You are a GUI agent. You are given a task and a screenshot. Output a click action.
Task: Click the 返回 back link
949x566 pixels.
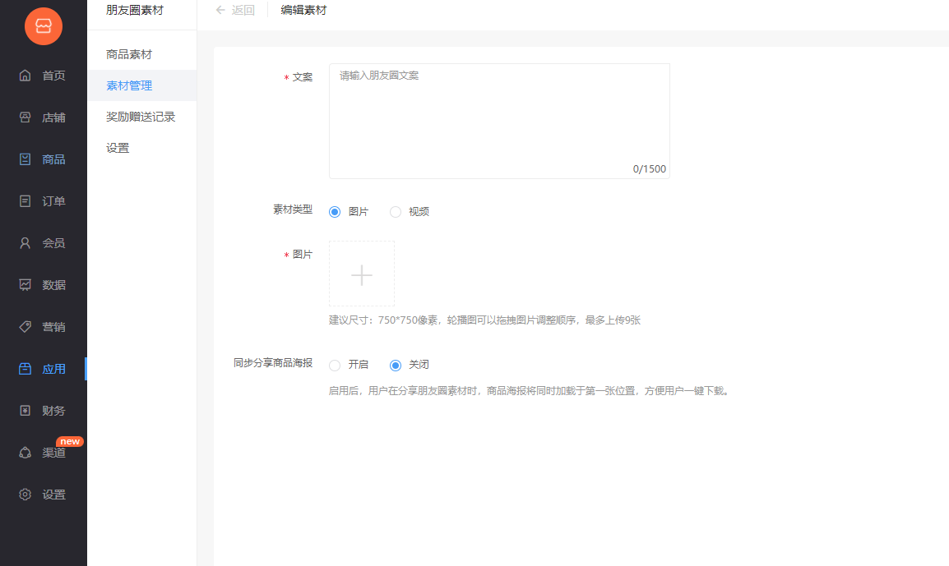235,11
